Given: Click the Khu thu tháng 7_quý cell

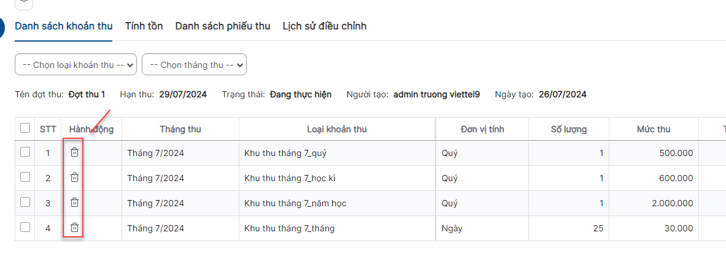Looking at the screenshot, I should [x=337, y=153].
